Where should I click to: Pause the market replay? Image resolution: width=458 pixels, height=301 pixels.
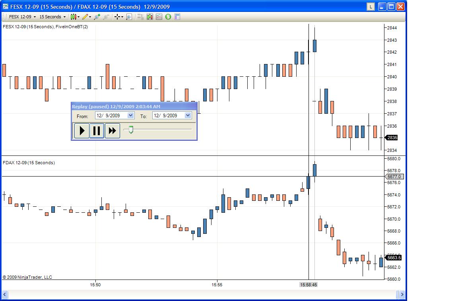(x=97, y=131)
